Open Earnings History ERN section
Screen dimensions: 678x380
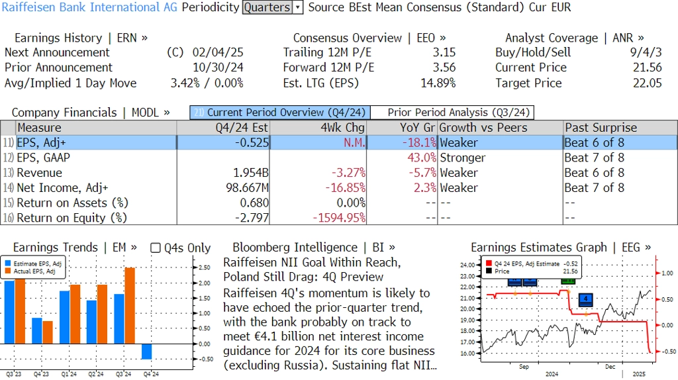click(x=81, y=38)
